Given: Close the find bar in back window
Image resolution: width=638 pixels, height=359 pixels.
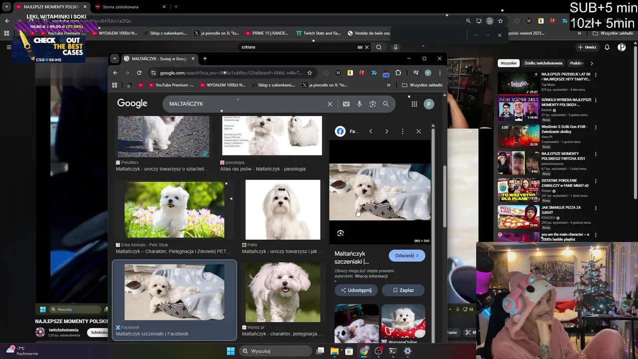Looking at the screenshot, I should tap(499, 35).
